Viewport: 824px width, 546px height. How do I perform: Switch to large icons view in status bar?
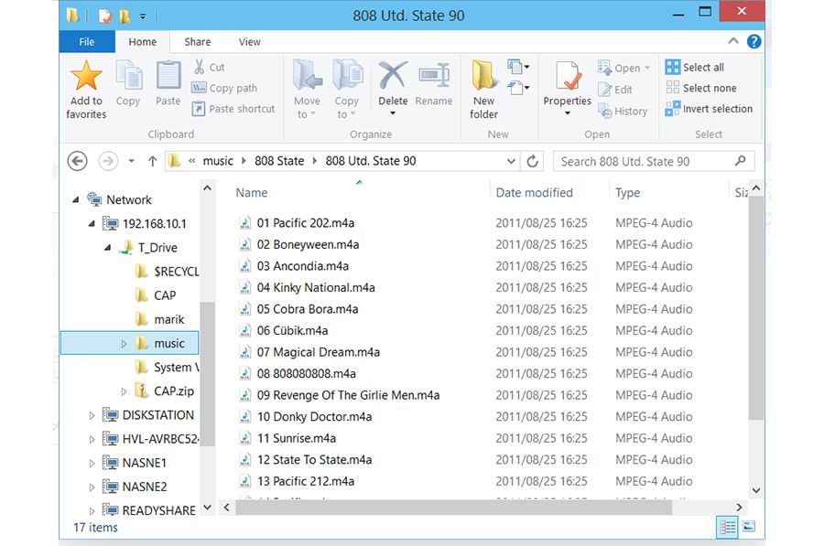pyautogui.click(x=748, y=527)
